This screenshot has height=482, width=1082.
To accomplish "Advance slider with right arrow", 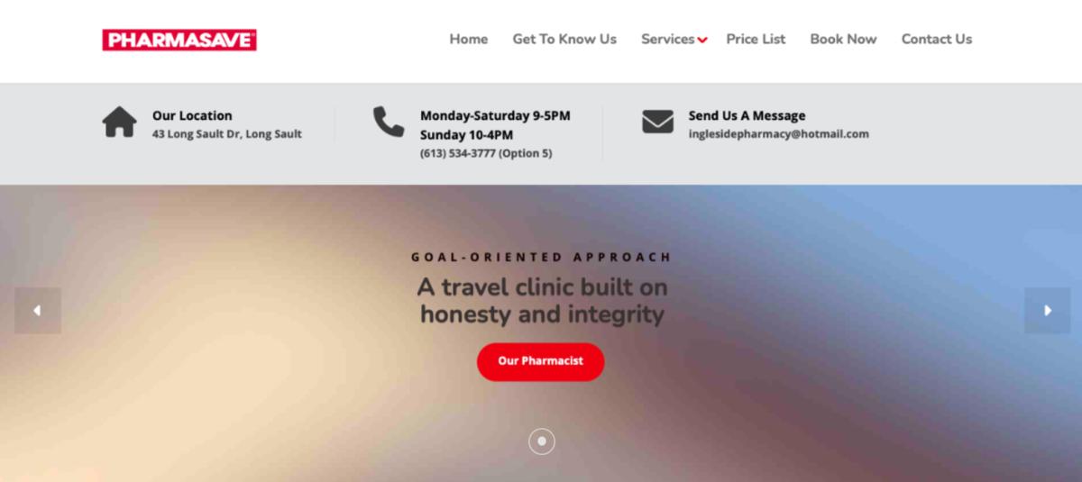I will click(1047, 310).
